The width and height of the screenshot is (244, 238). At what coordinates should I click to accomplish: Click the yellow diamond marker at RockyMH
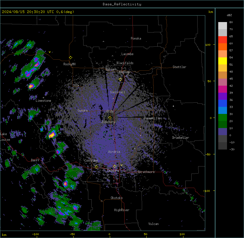[70, 58]
